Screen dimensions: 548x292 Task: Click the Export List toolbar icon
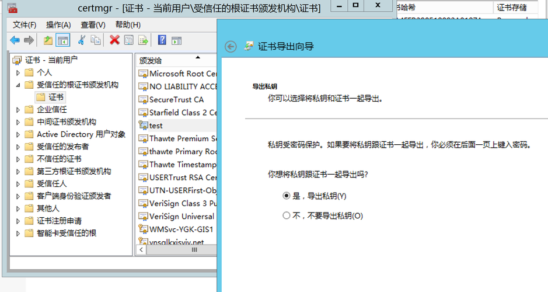coord(144,40)
